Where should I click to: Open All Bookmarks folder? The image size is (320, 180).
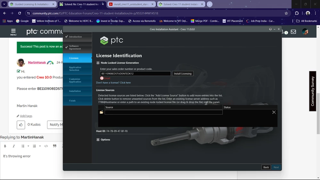(x=307, y=21)
